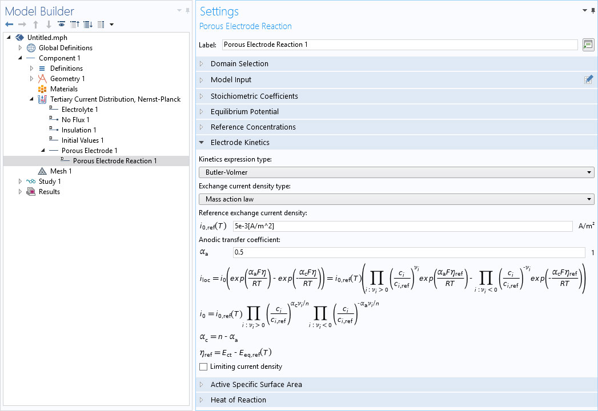Expand the Global Definitions tree node
This screenshot has width=598, height=411.
click(20, 48)
